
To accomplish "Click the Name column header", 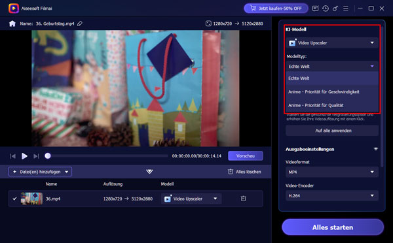I will click(51, 184).
